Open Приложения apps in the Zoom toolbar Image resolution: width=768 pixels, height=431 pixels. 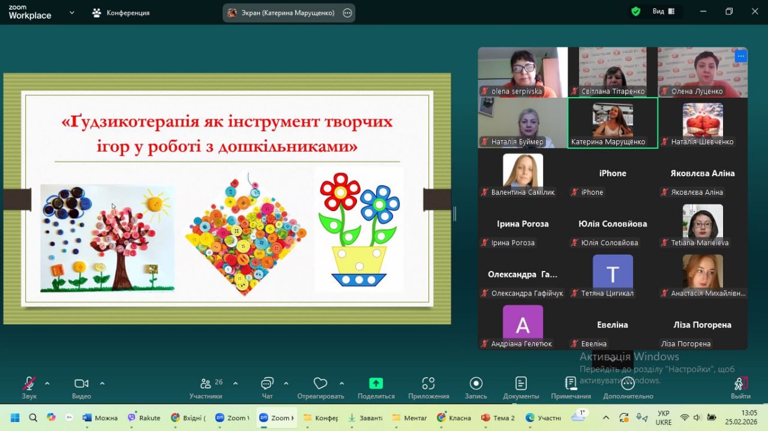point(428,388)
